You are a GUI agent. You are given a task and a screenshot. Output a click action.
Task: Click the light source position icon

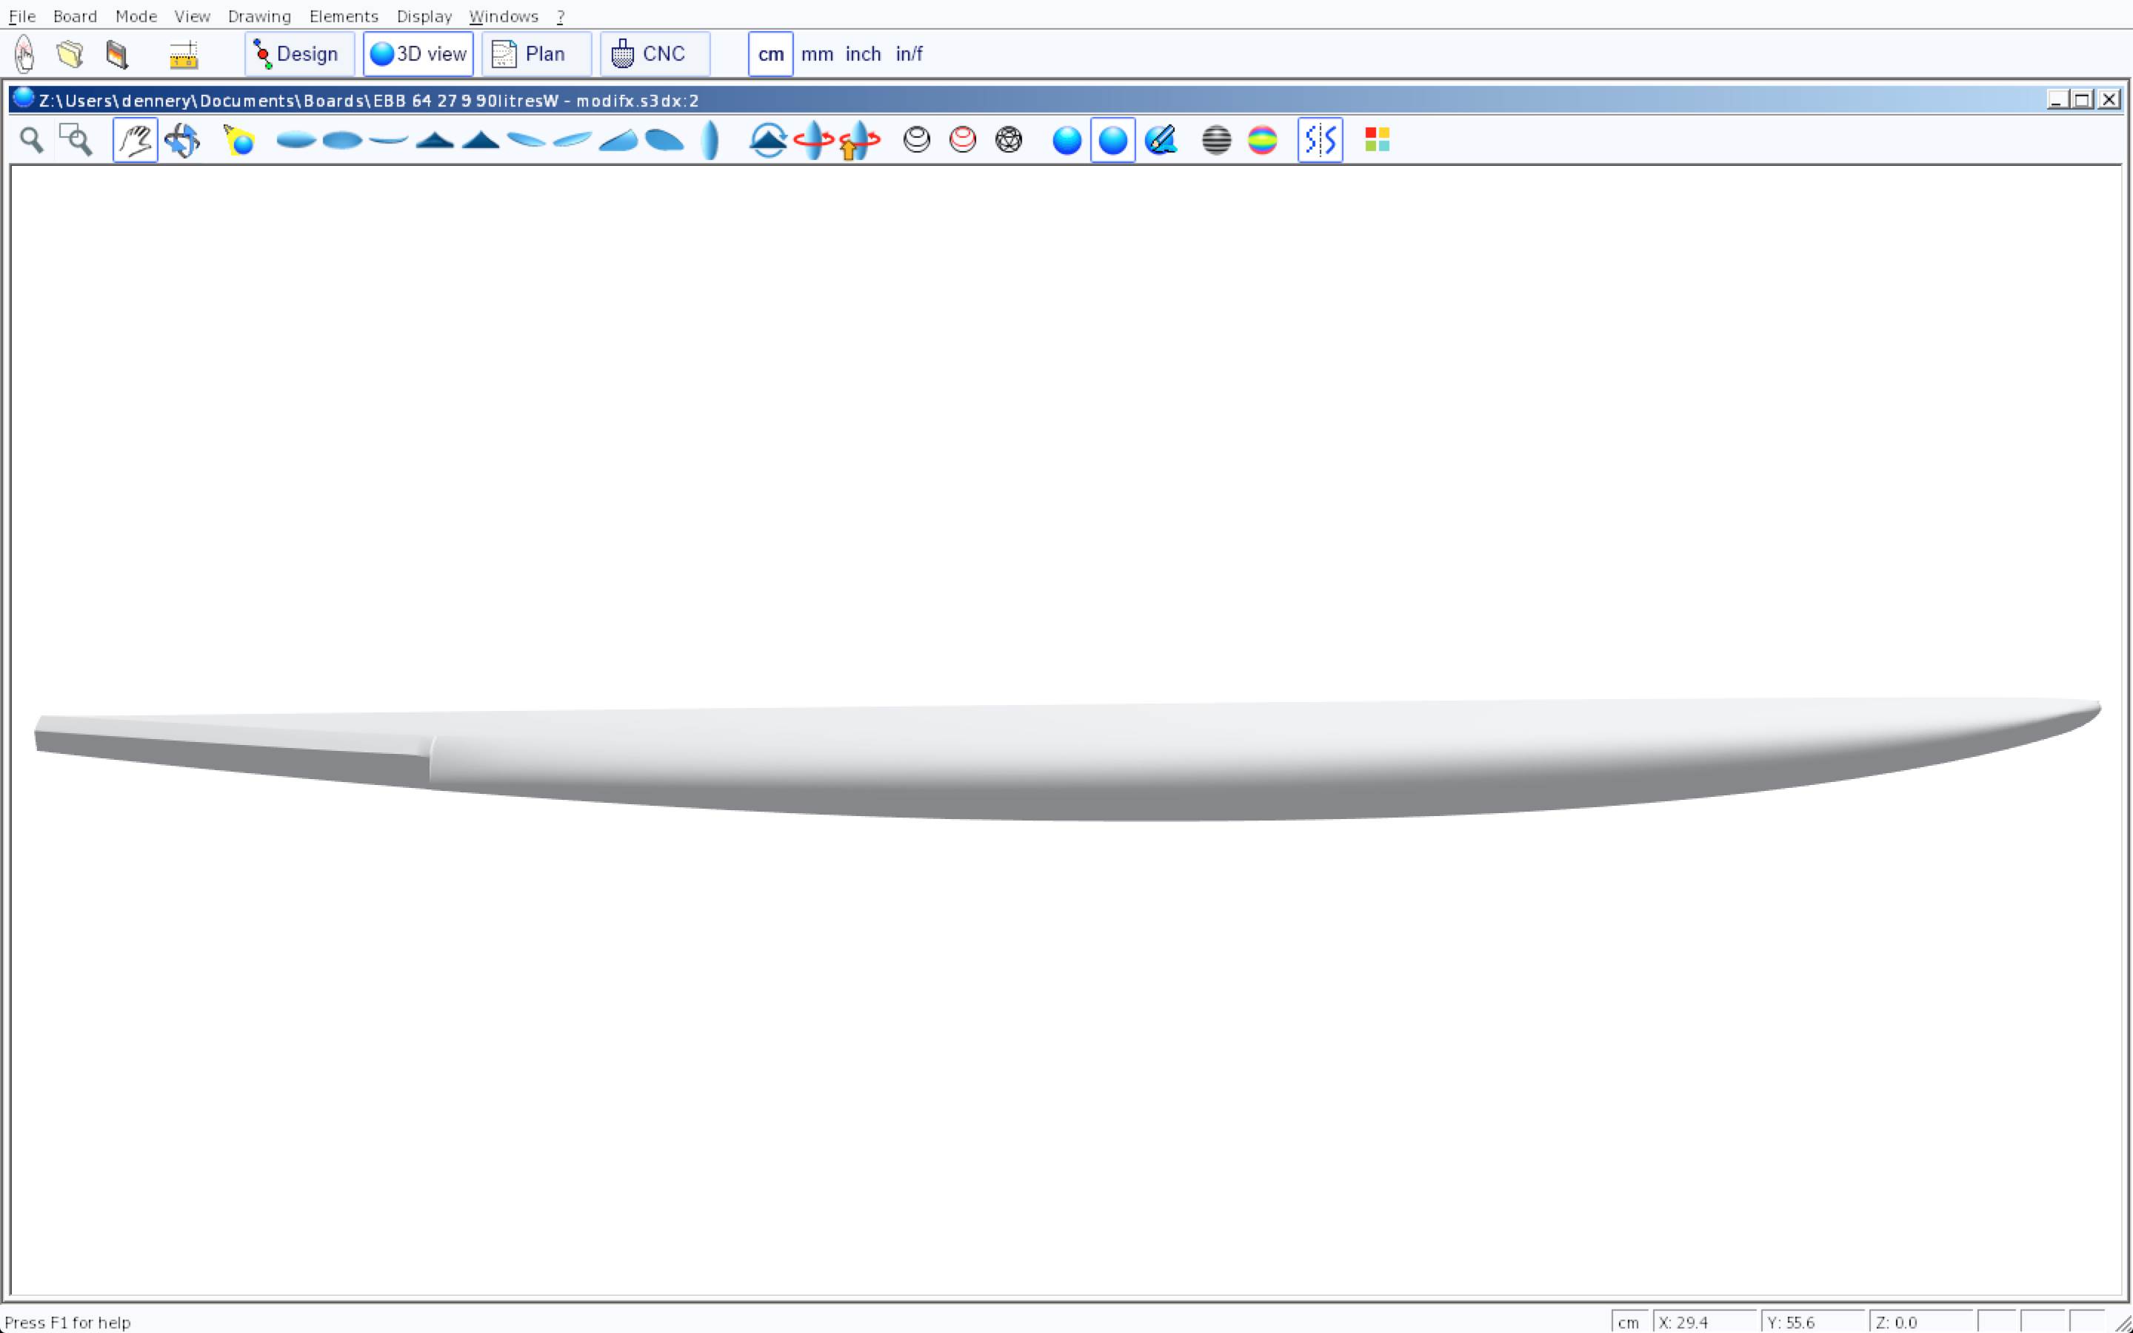coord(239,140)
